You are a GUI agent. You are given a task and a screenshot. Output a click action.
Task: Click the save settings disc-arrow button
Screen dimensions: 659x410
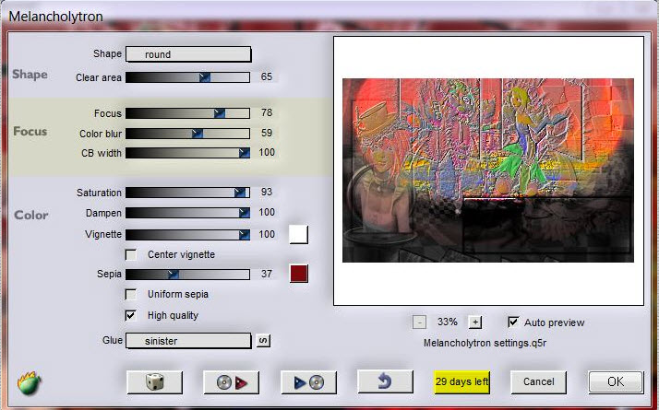click(x=232, y=382)
